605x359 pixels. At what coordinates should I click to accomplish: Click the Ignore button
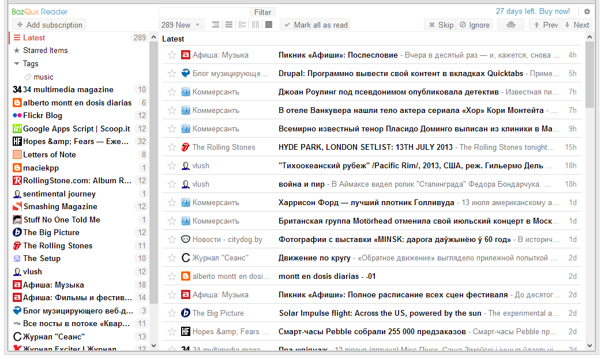(474, 25)
